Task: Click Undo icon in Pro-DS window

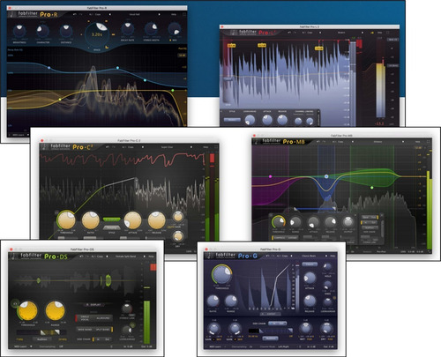Action: click(83, 257)
